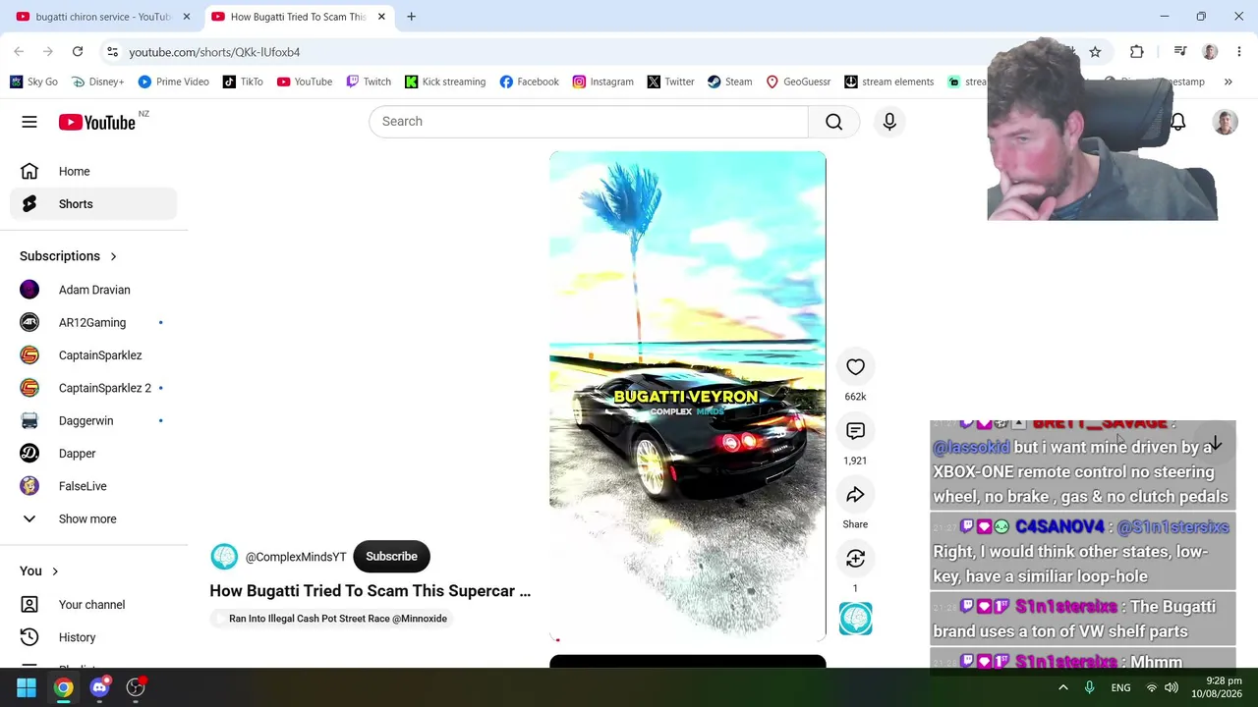This screenshot has height=707, width=1258.
Task: Open the @ComplexMindsYT channel avatar
Action: tap(224, 557)
